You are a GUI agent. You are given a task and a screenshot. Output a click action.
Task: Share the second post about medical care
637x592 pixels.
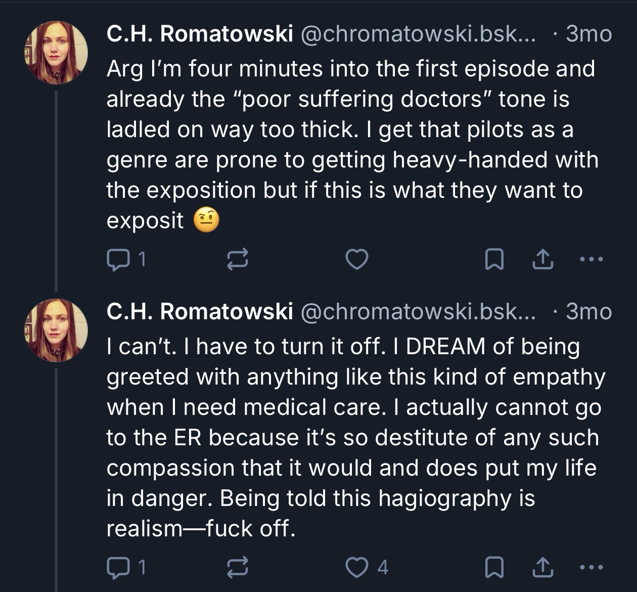[542, 567]
